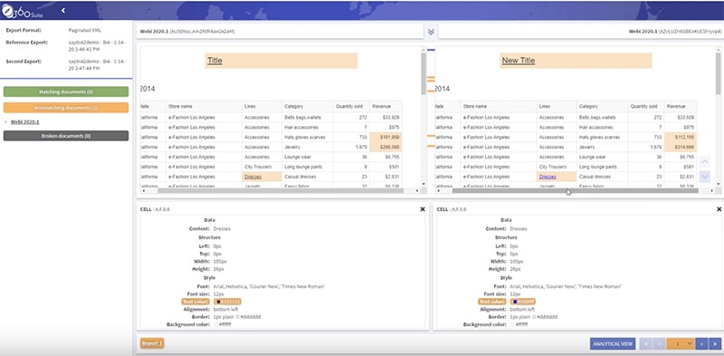Click Hats,gloves,scarves cell in the right report
The width and height of the screenshot is (724, 356).
(x=602, y=138)
